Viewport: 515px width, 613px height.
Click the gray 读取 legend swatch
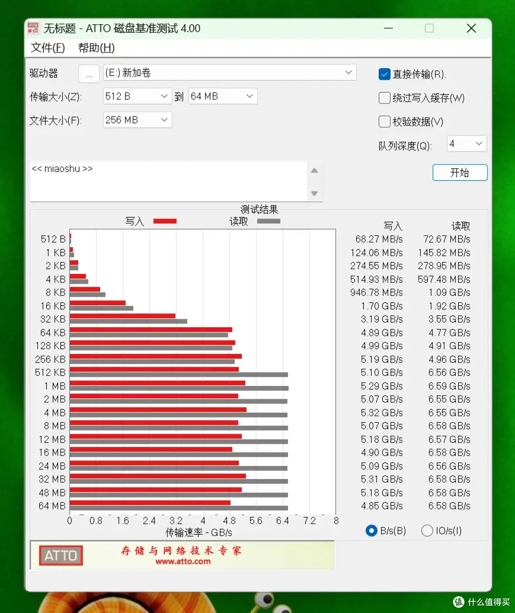(x=269, y=221)
